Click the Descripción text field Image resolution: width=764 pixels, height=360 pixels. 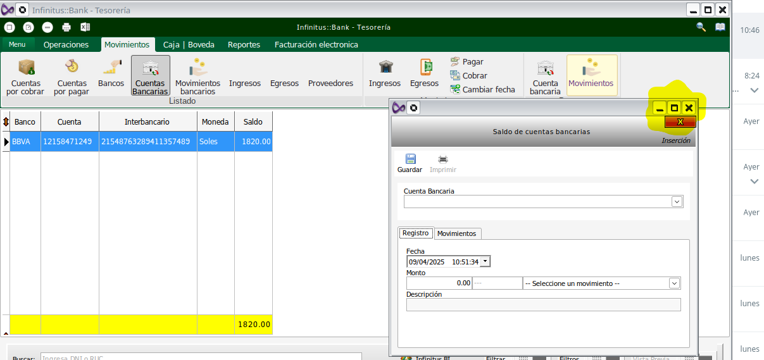tap(543, 305)
